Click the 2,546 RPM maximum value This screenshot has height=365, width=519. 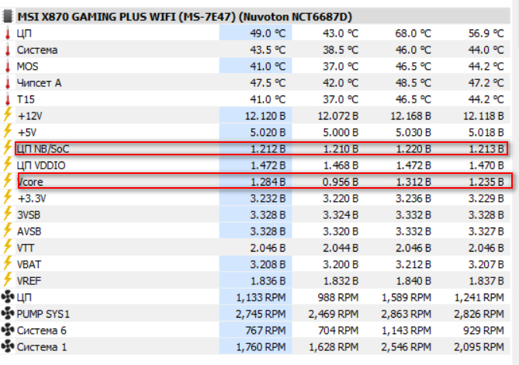point(407,347)
